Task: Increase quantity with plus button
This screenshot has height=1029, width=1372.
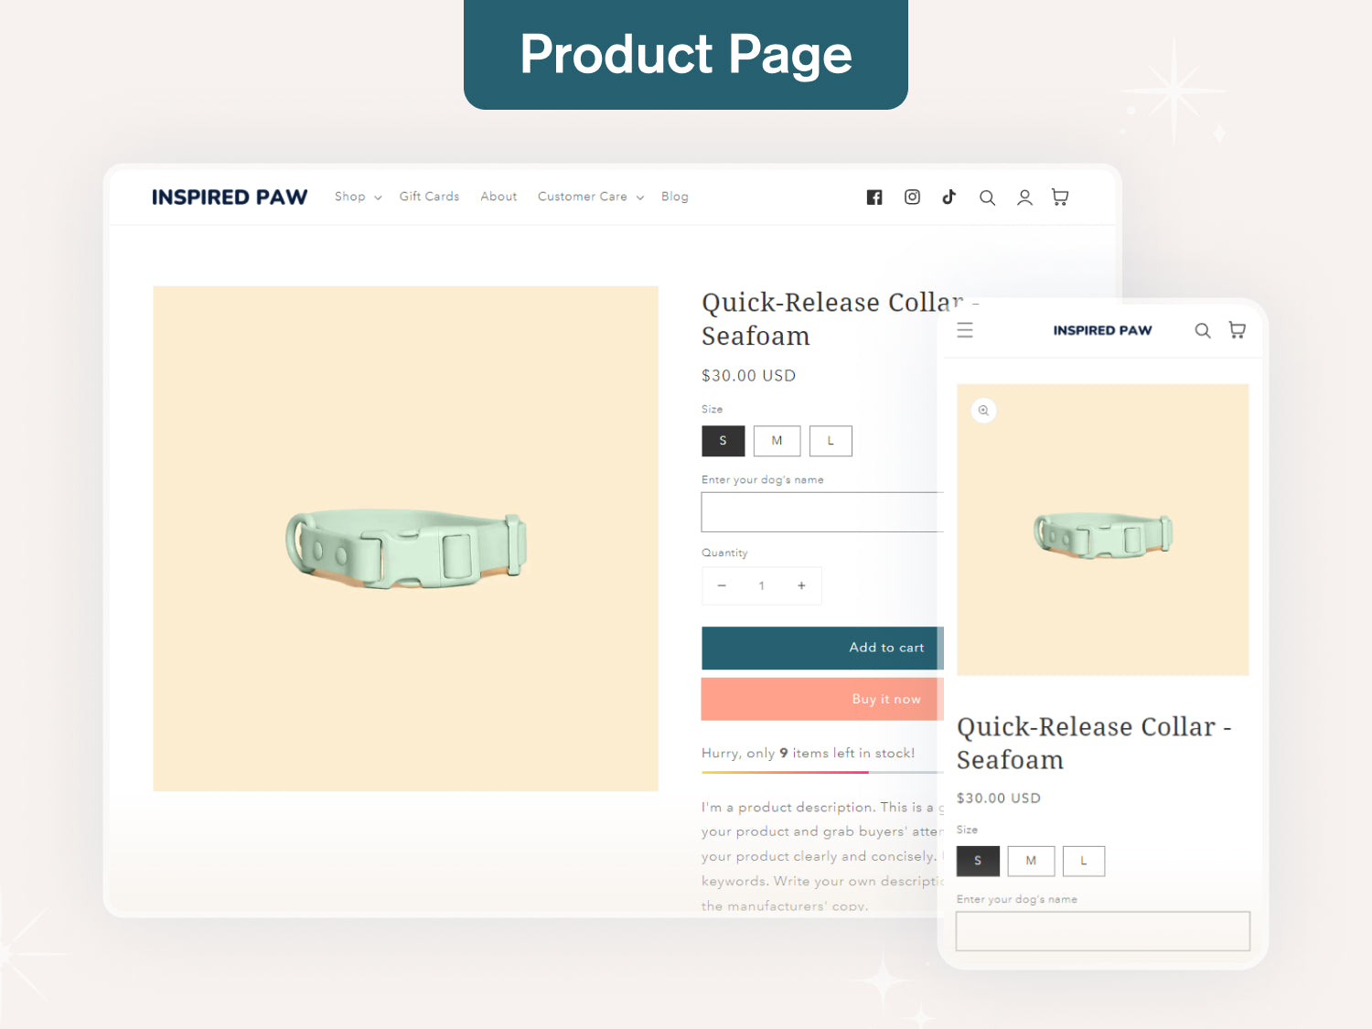Action: point(801,585)
